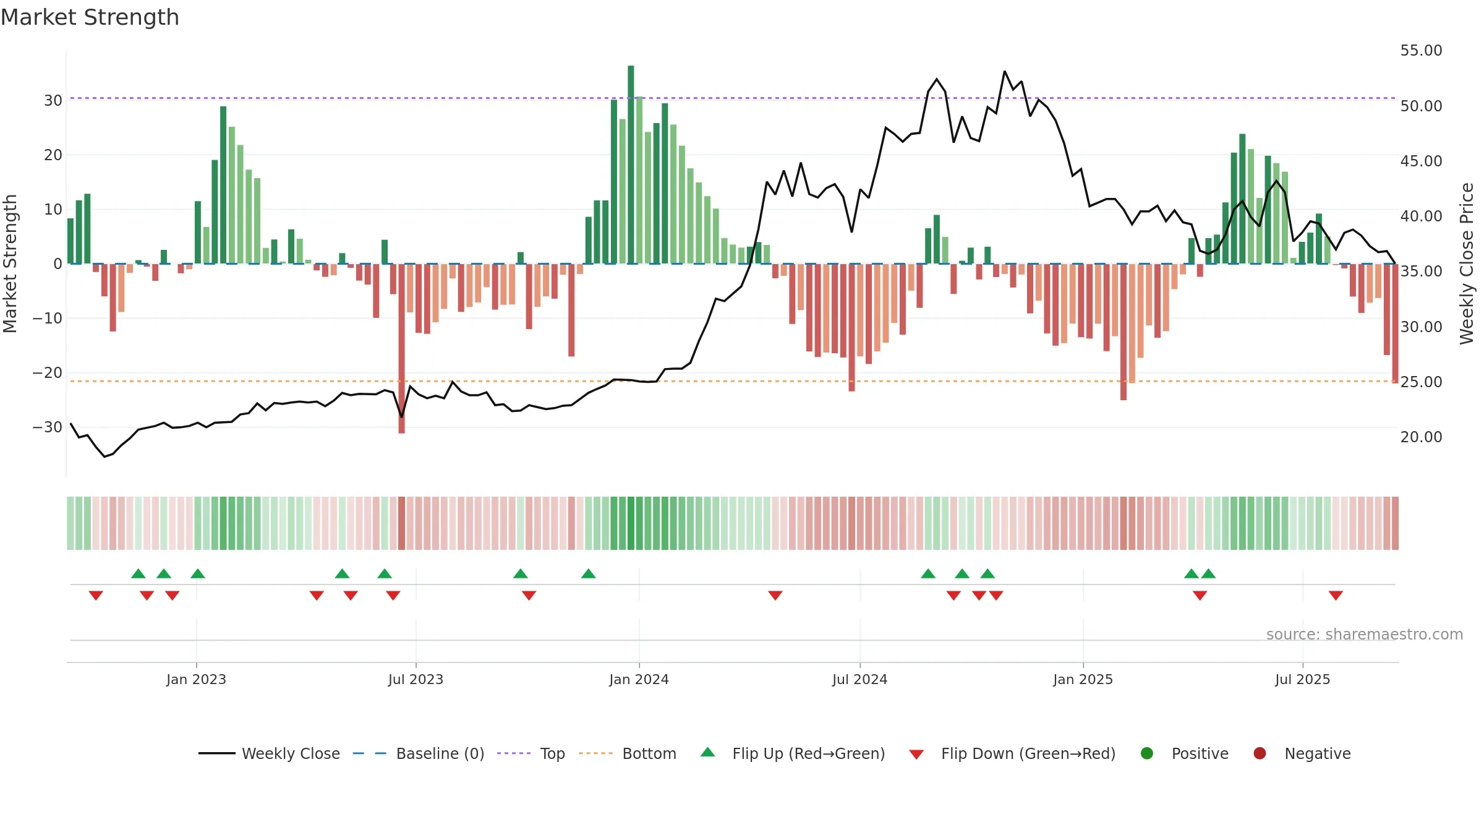The height and width of the screenshot is (835, 1484).
Task: Toggle the Positive legend entry
Action: coord(1184,753)
